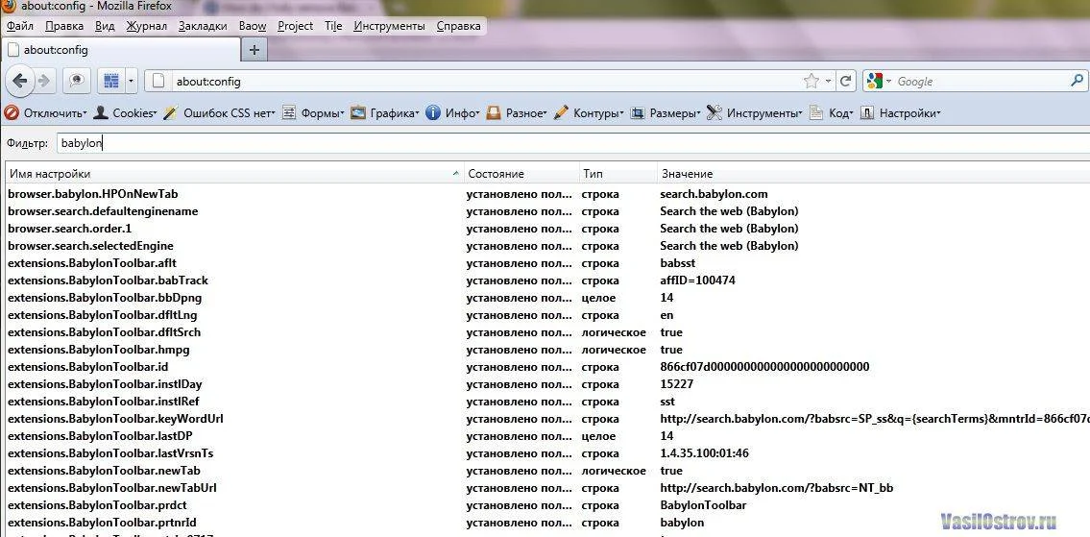Select the extensions.BabylonToolbar.aflt row
Screen dimensions: 1090x537
pos(547,263)
